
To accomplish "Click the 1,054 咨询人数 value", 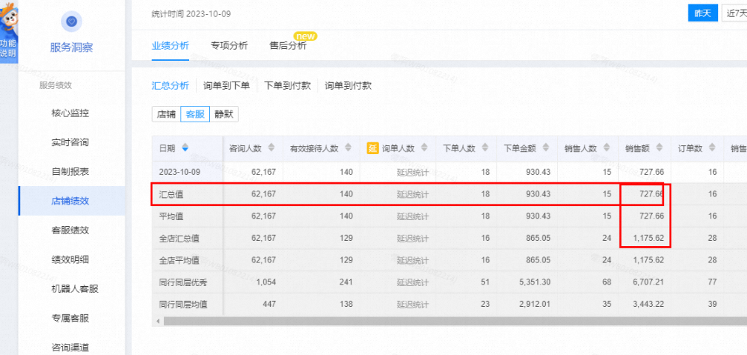I will click(266, 282).
